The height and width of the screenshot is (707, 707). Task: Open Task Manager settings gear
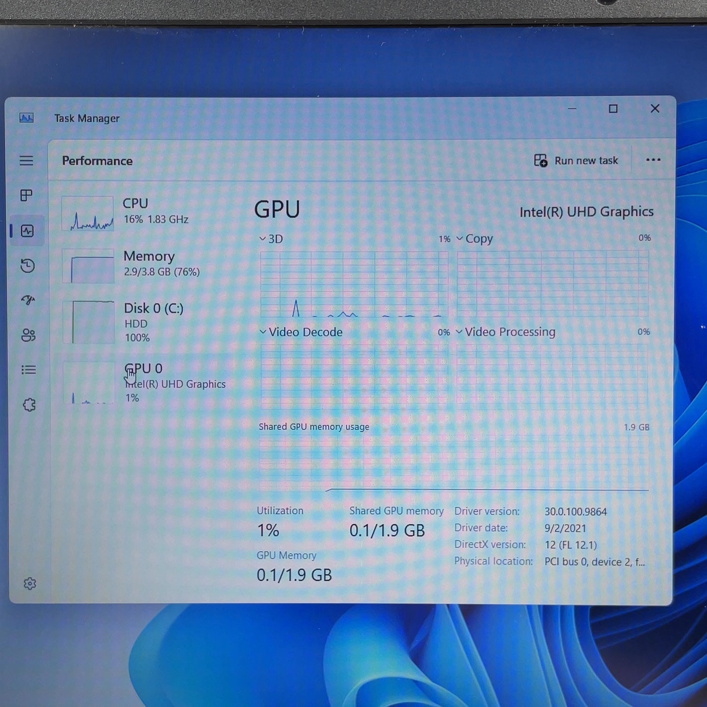pyautogui.click(x=30, y=584)
